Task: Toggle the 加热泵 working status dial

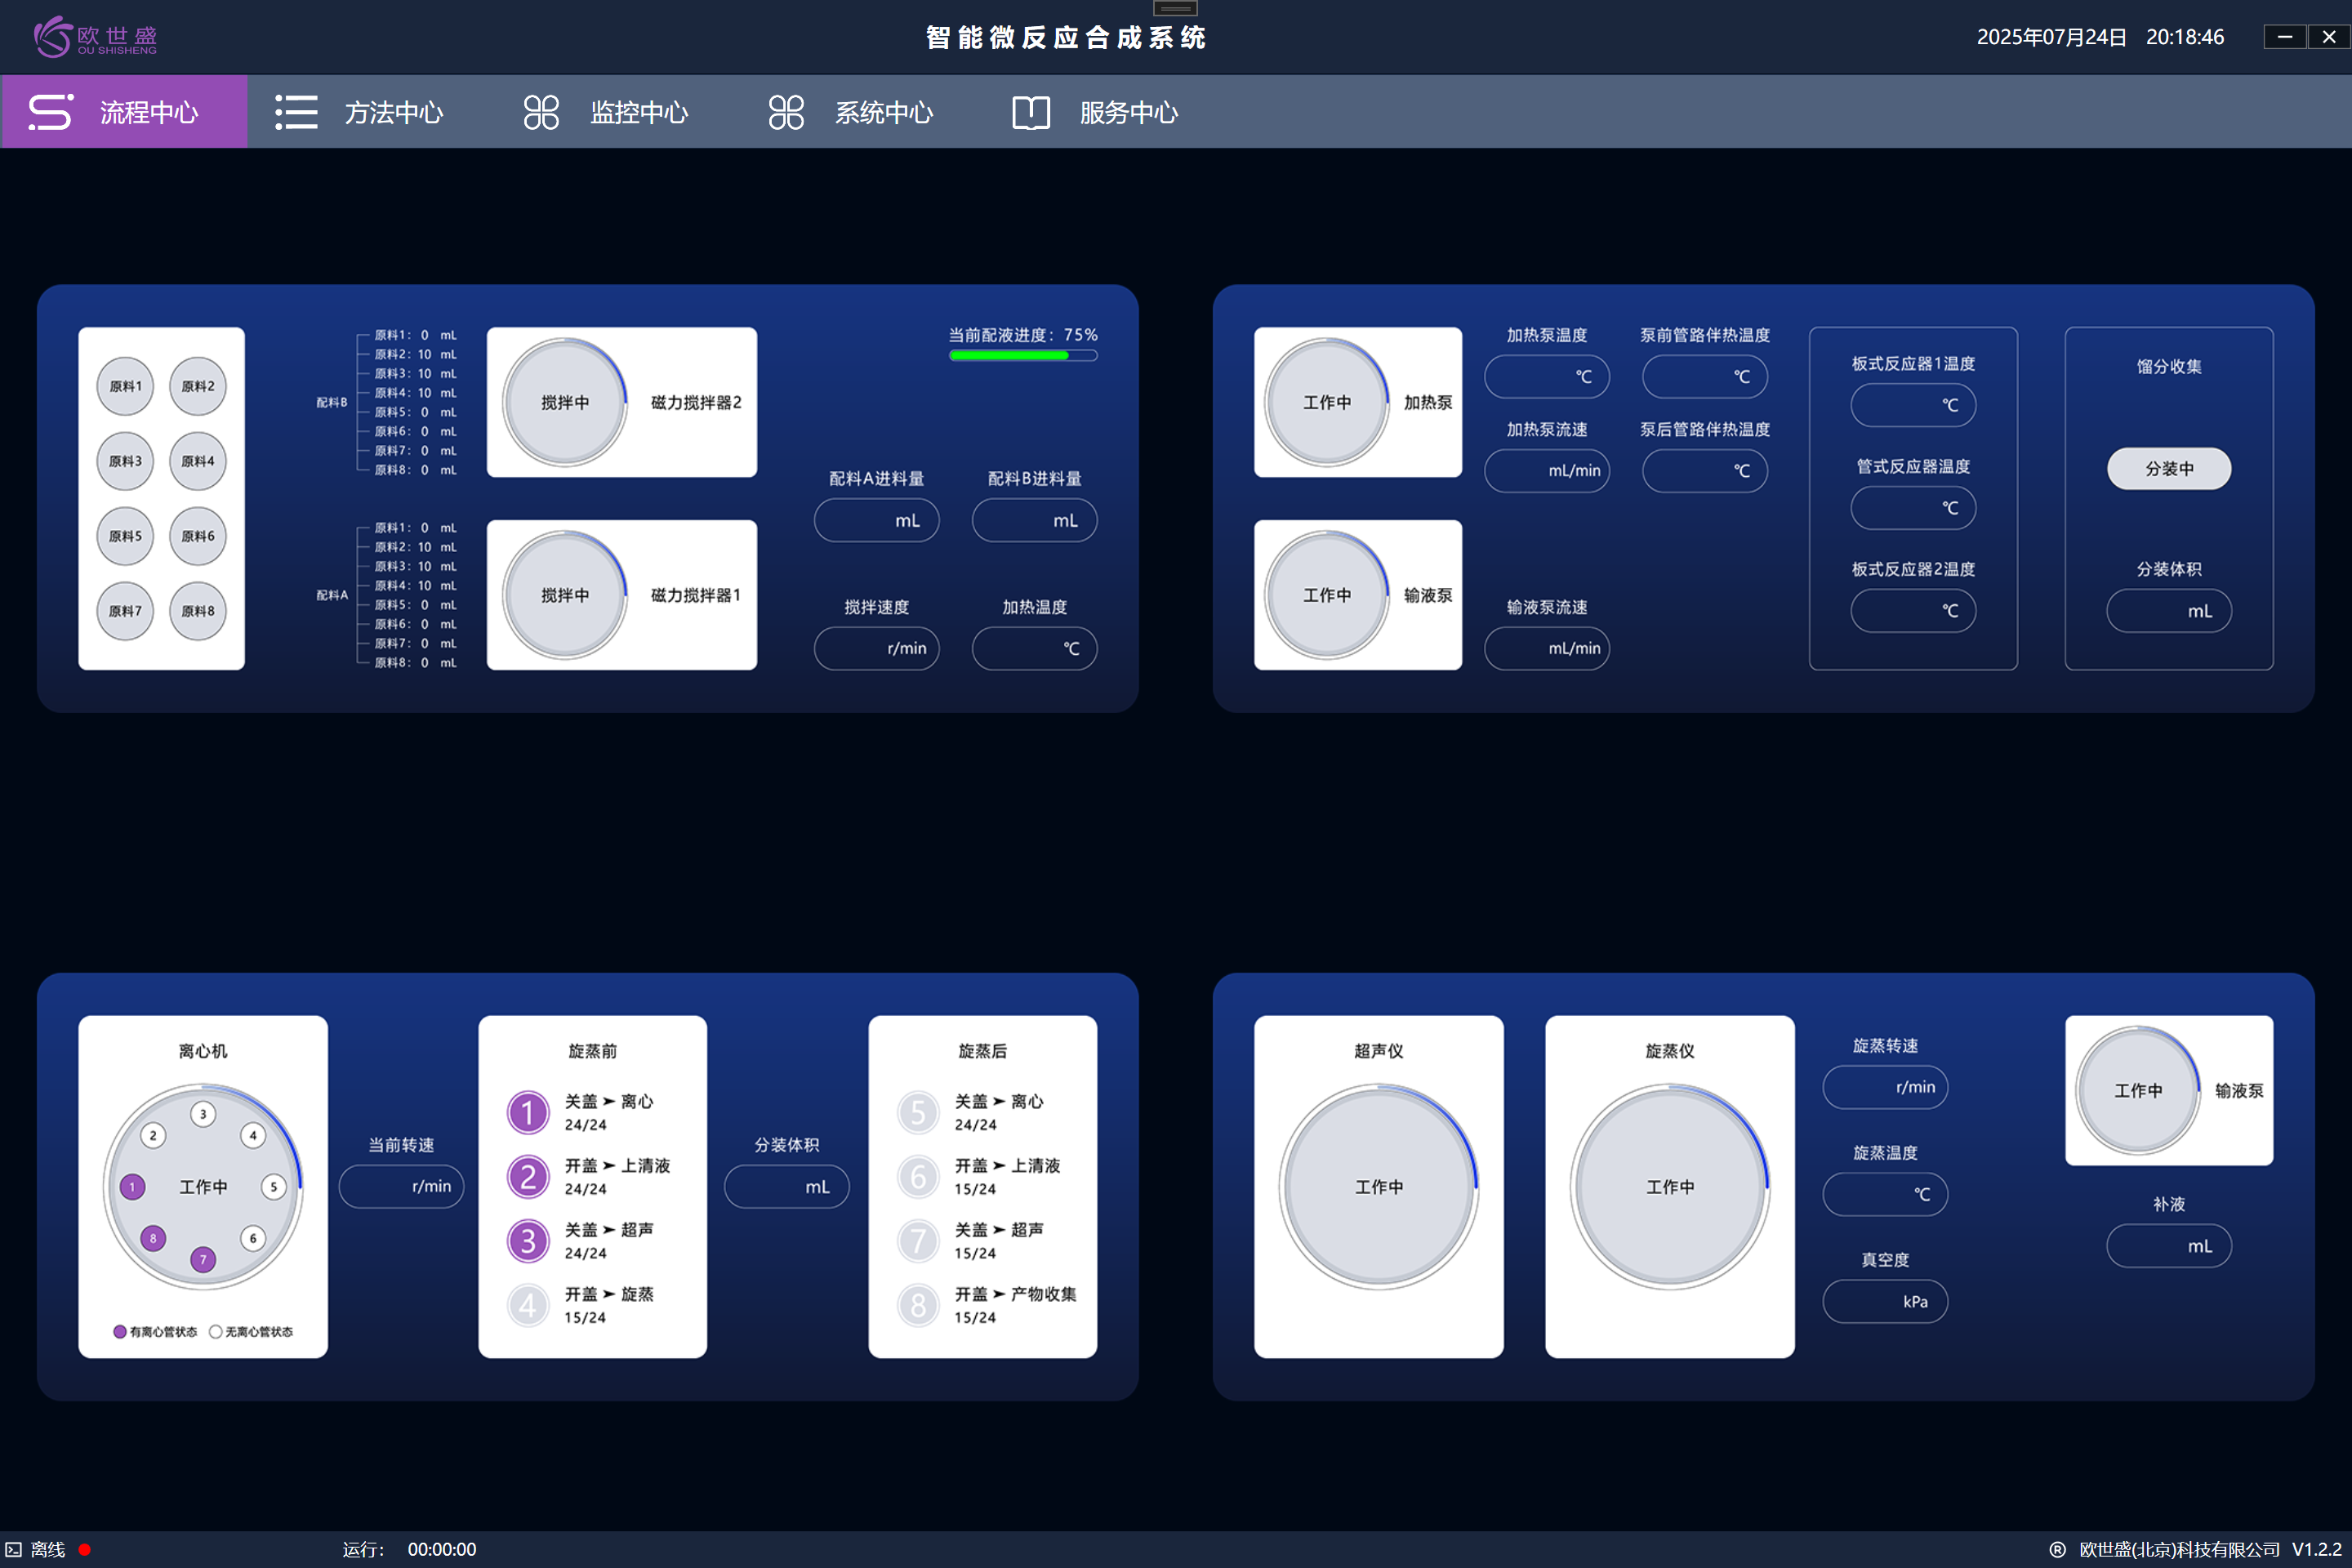Action: [x=1327, y=402]
